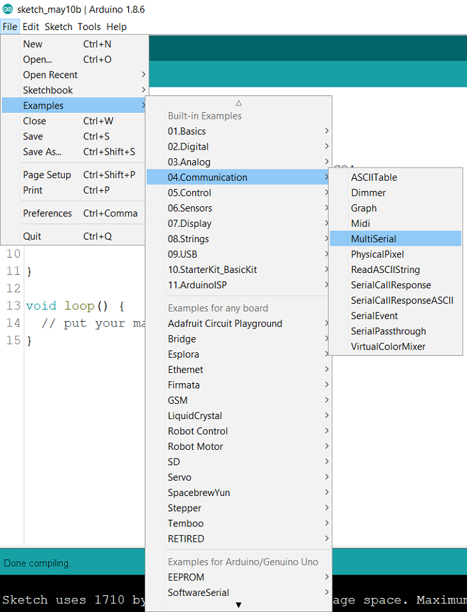Open the Edit menu
The image size is (467, 612).
tap(31, 27)
